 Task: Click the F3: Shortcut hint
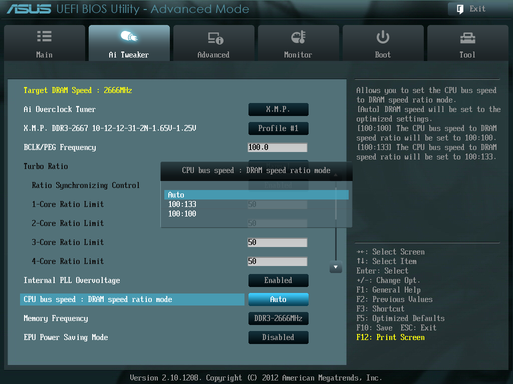[x=380, y=309]
